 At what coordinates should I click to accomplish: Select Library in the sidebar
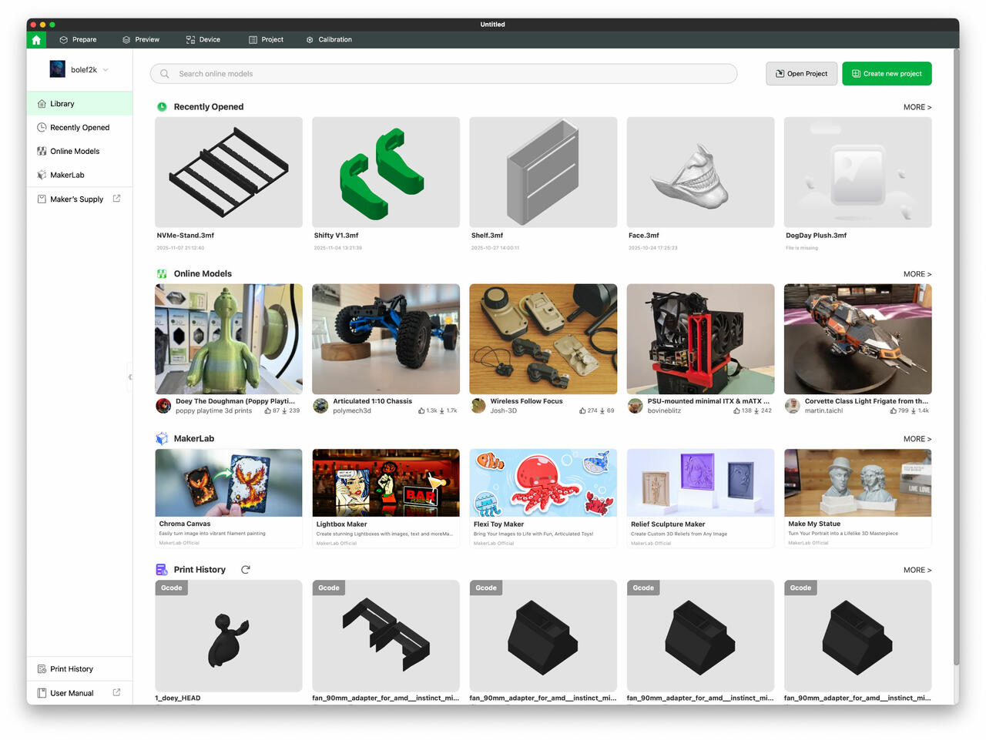coord(62,104)
